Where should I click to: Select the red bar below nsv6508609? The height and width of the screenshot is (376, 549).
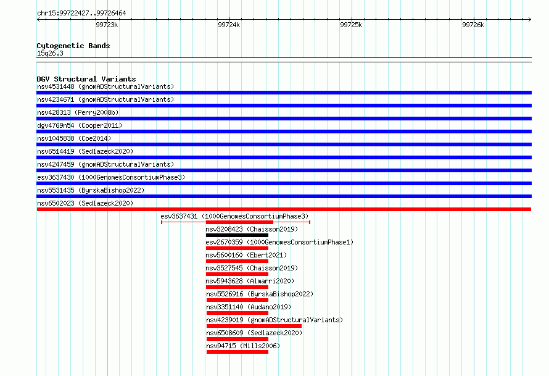pos(237,339)
